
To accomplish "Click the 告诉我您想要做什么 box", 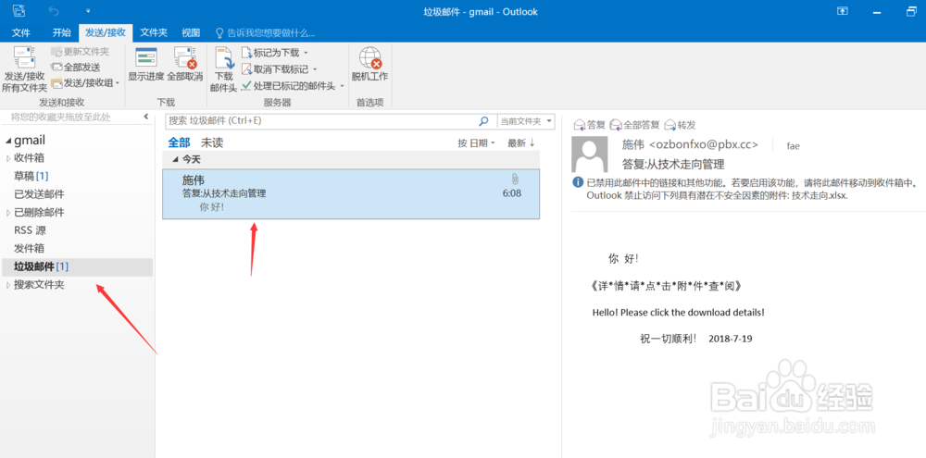I will pyautogui.click(x=265, y=33).
